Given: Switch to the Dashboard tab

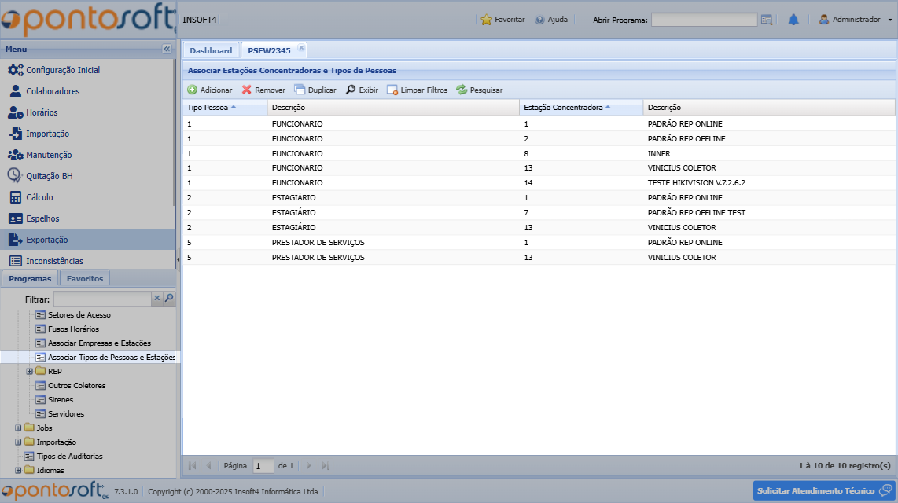Looking at the screenshot, I should pyautogui.click(x=211, y=50).
